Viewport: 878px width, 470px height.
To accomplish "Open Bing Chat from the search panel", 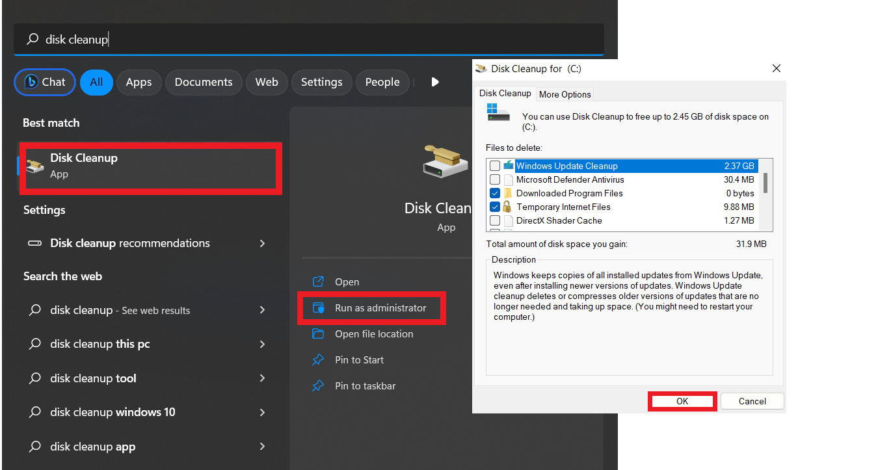I will point(45,82).
